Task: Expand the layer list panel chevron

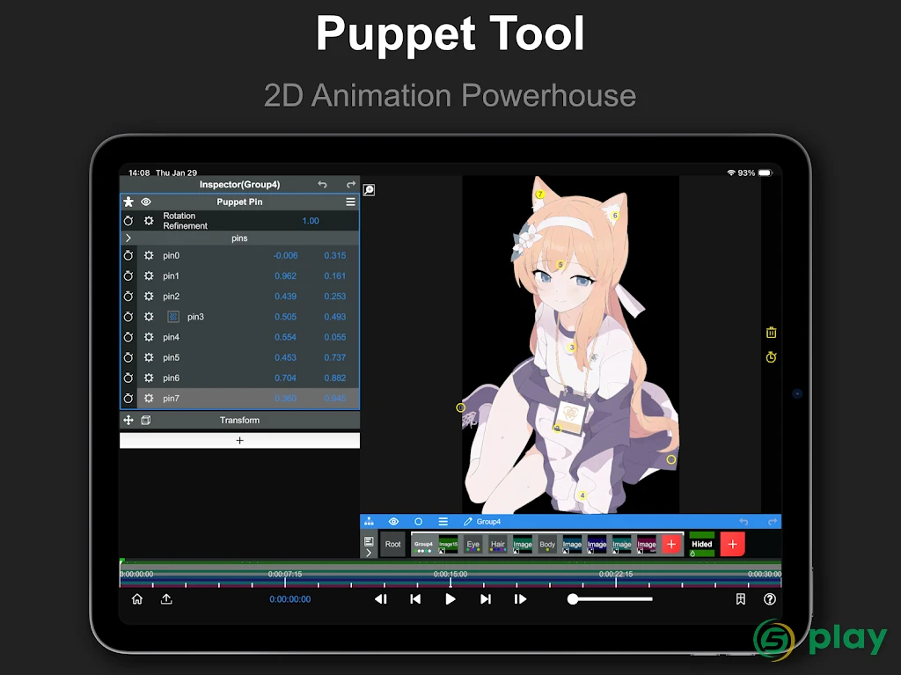Action: pyautogui.click(x=369, y=553)
